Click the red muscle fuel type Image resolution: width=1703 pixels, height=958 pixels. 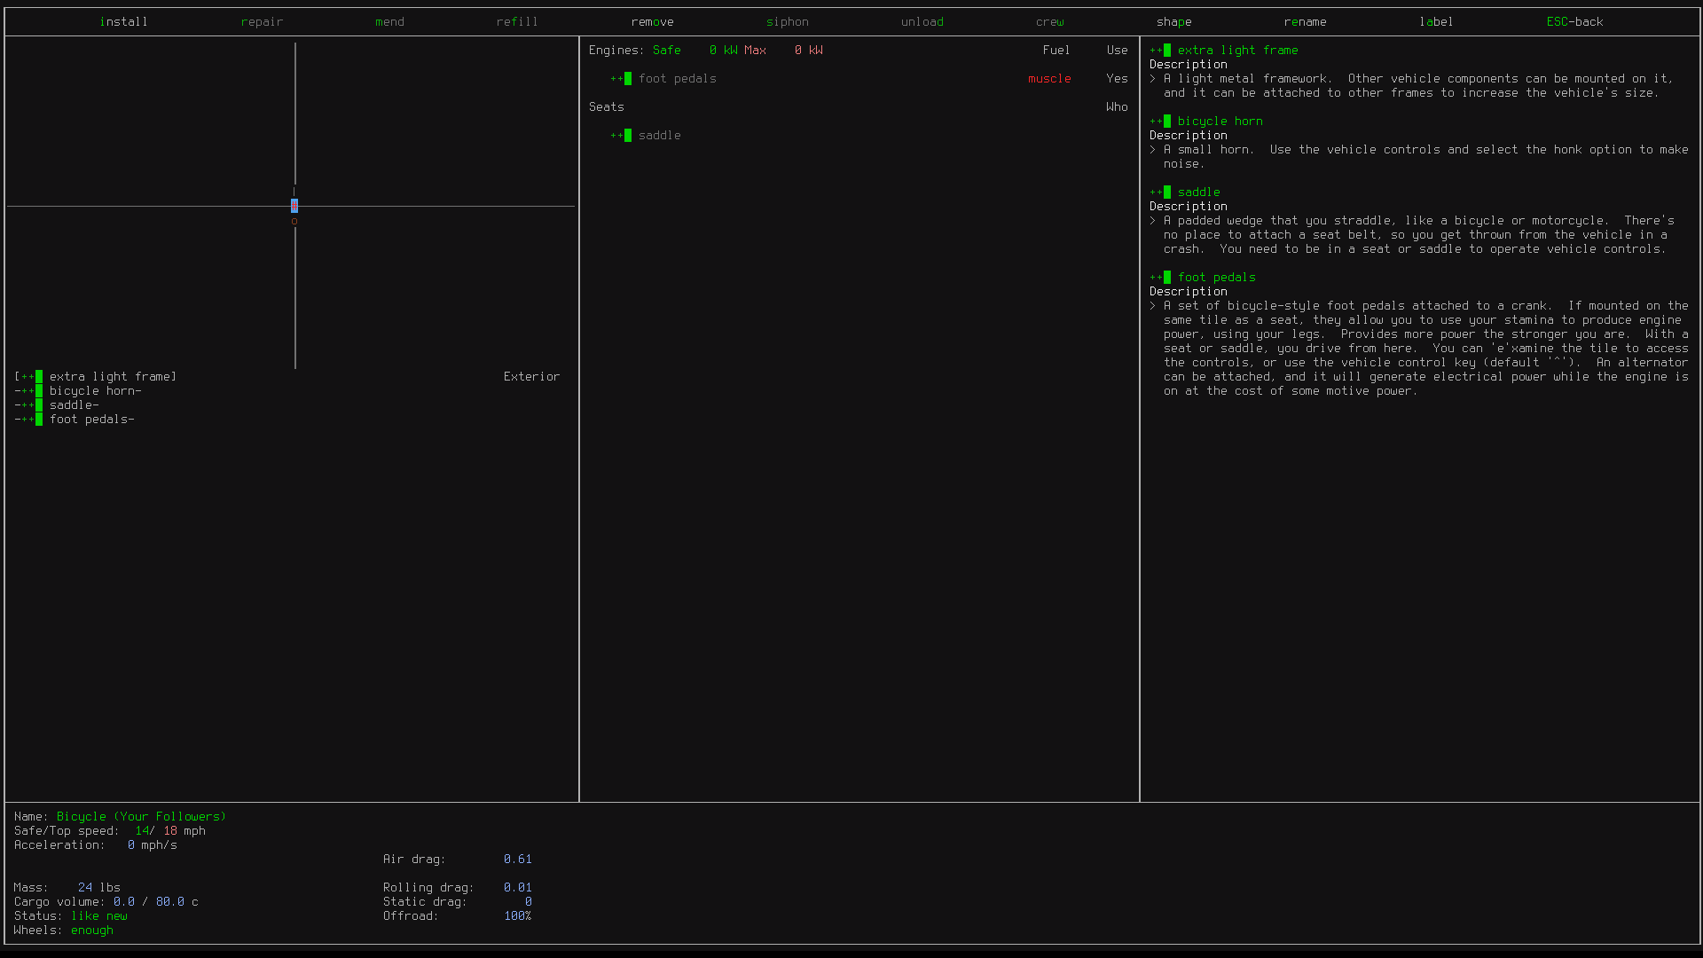pos(1049,79)
